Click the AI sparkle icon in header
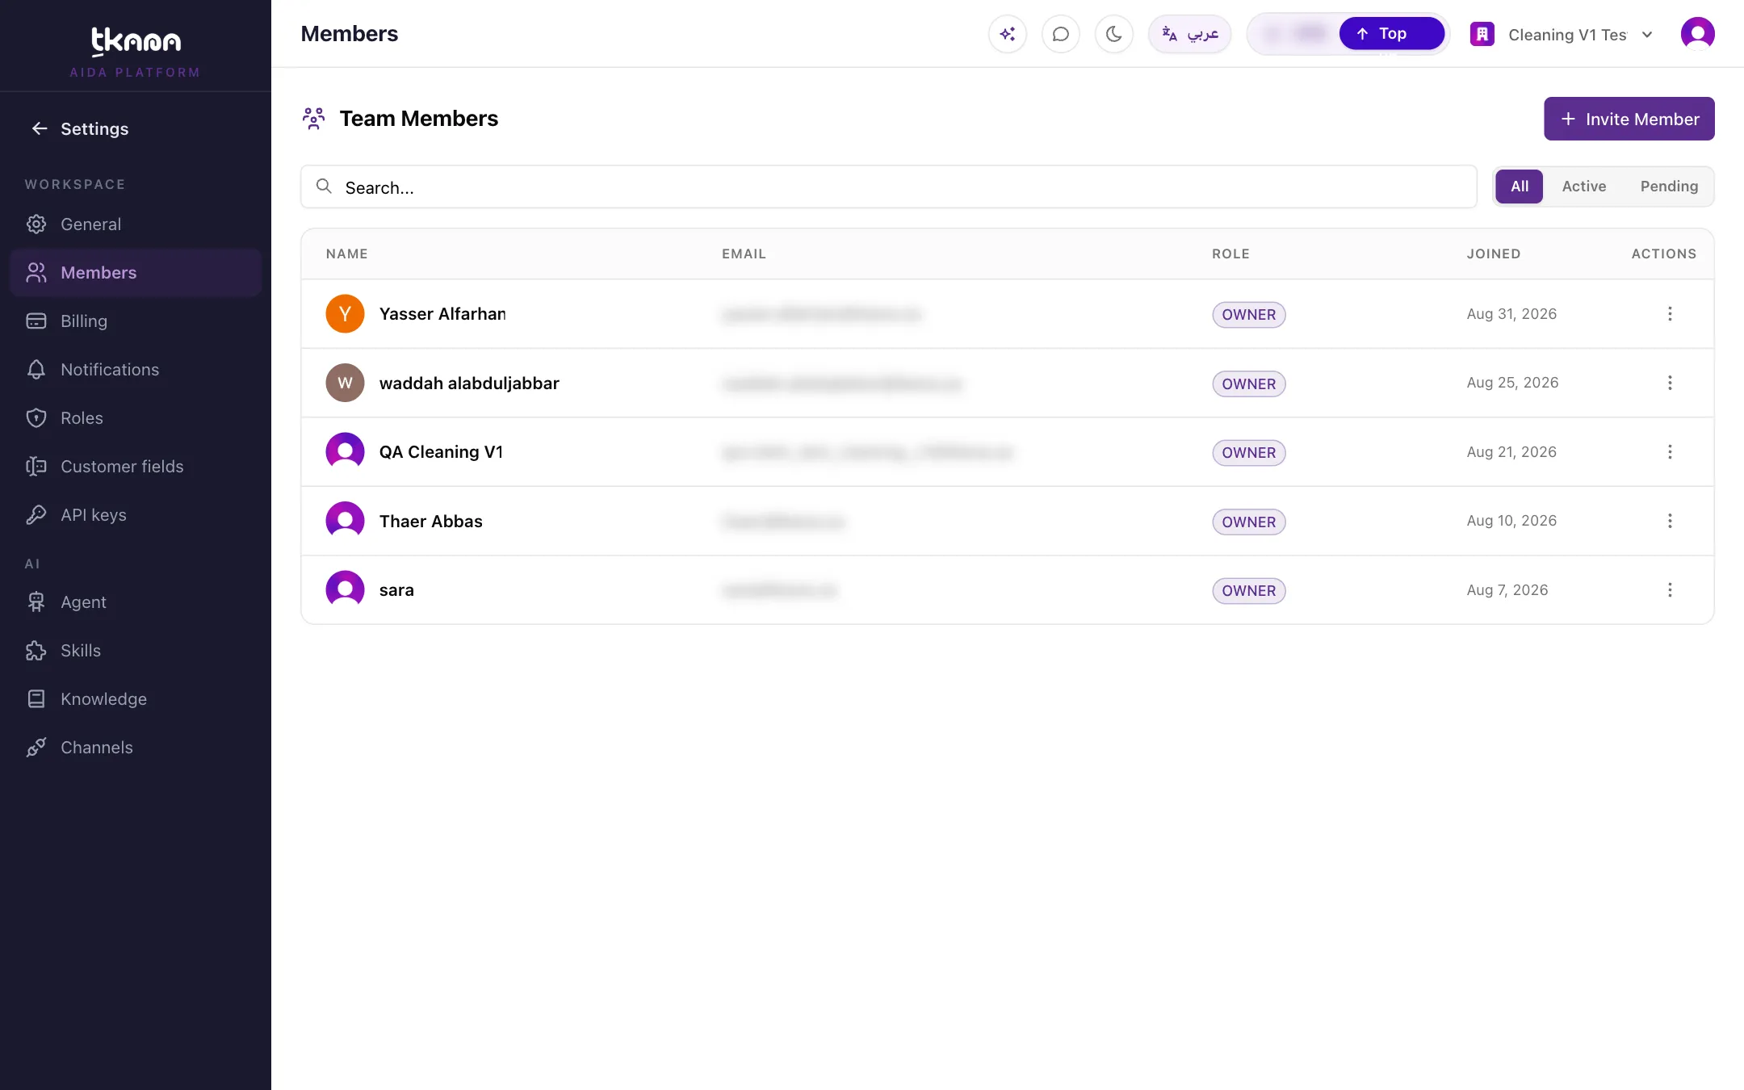Viewport: 1744px width, 1090px height. pos(1007,34)
